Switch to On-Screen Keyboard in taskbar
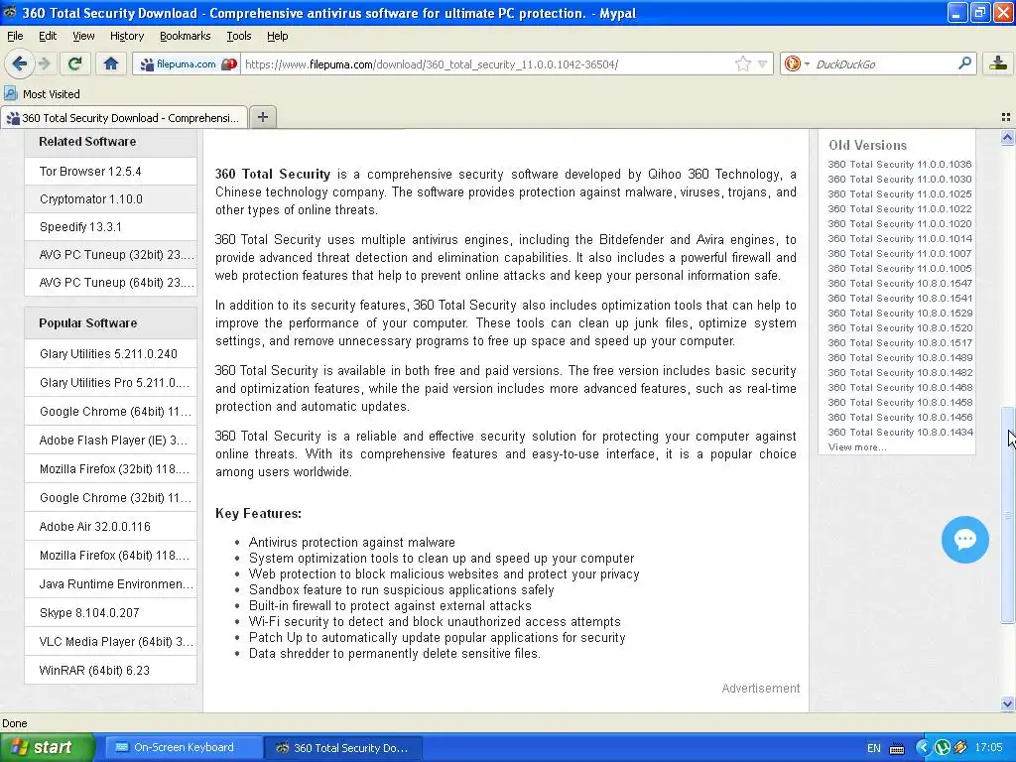Viewport: 1016px width, 762px height. pos(183,747)
